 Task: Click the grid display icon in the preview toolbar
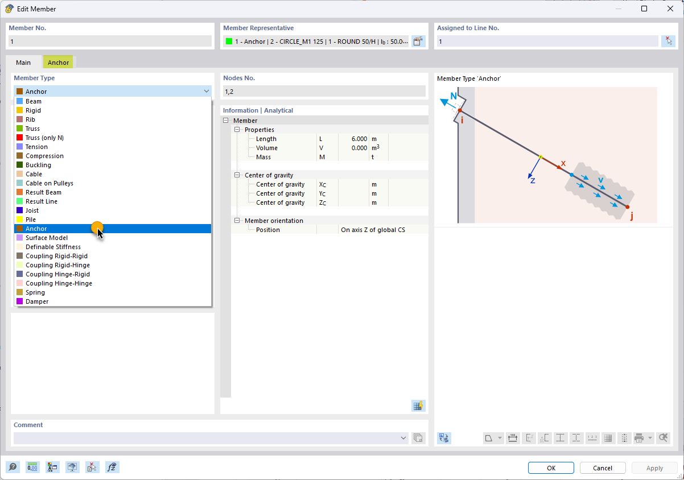coord(608,438)
